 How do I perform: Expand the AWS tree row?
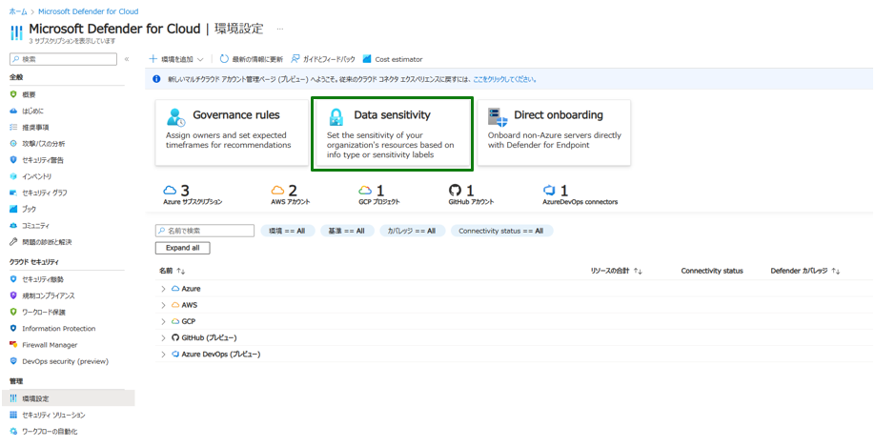coord(163,305)
